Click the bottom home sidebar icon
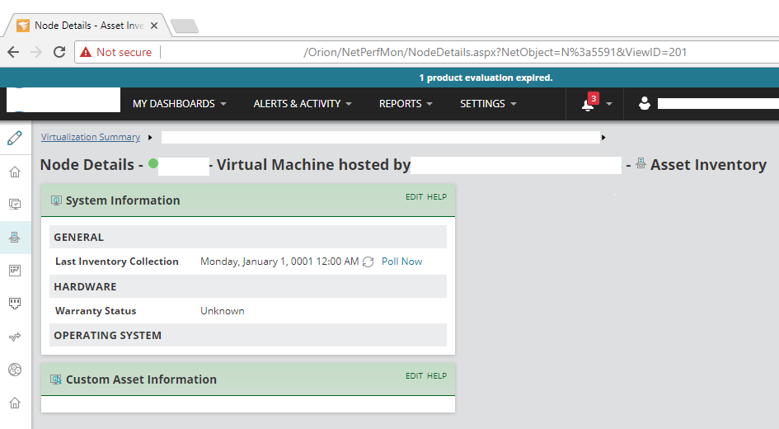 (15, 403)
